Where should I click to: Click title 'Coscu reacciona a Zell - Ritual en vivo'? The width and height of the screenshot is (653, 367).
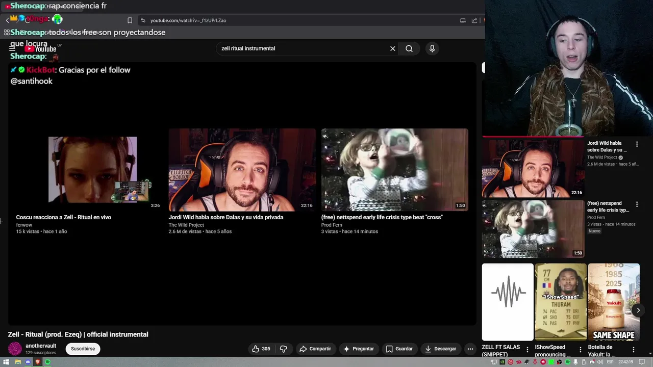pos(63,217)
